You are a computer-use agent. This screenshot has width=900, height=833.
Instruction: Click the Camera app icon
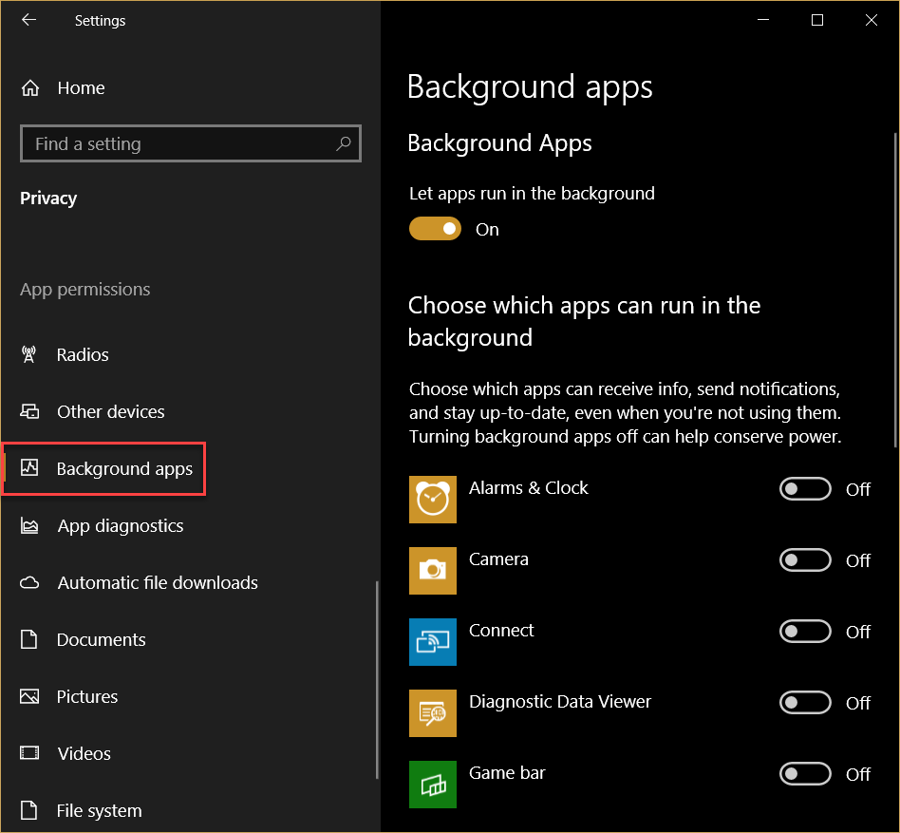click(x=433, y=571)
